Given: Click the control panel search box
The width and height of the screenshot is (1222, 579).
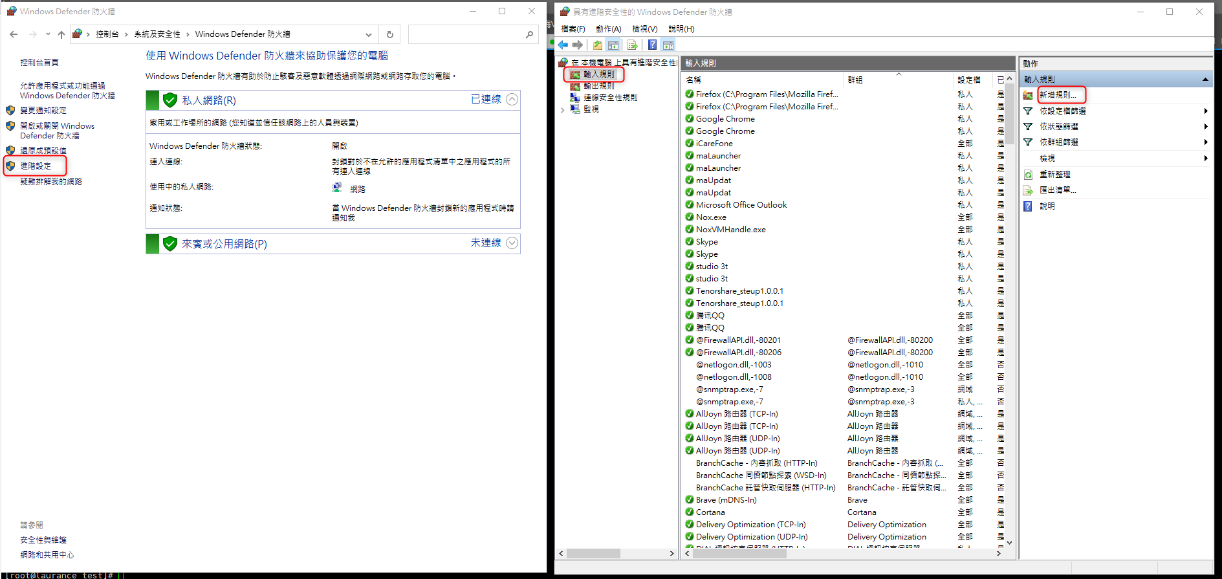Looking at the screenshot, I should (x=473, y=34).
